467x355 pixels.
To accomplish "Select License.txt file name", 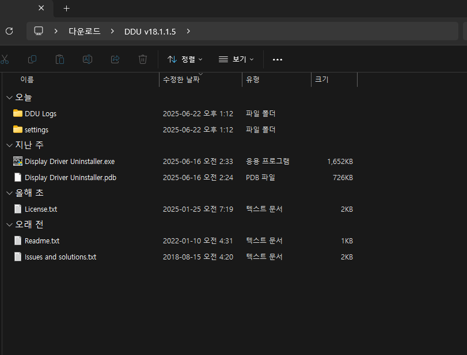I will coord(41,209).
